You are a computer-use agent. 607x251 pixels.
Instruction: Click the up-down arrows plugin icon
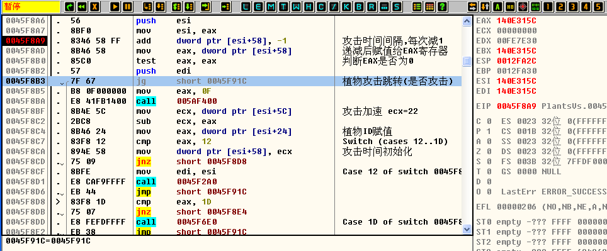(485, 6)
